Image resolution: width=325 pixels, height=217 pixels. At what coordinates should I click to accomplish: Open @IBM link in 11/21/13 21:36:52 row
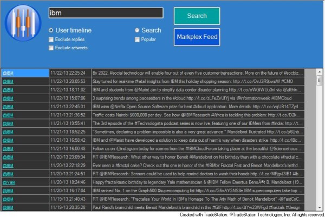(8, 115)
